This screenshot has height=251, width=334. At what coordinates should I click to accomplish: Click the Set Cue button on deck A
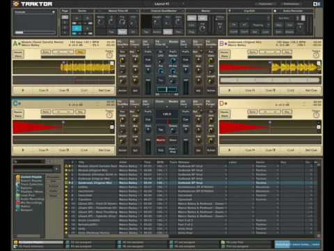[x=104, y=90]
